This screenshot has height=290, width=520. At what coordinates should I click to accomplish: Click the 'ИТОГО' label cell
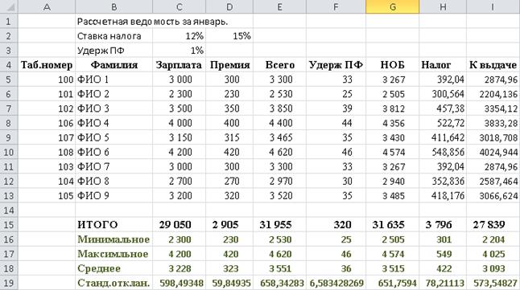coord(113,225)
